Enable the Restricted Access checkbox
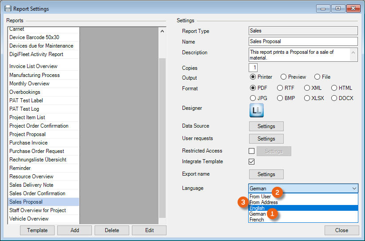This screenshot has height=241, width=365. point(252,151)
